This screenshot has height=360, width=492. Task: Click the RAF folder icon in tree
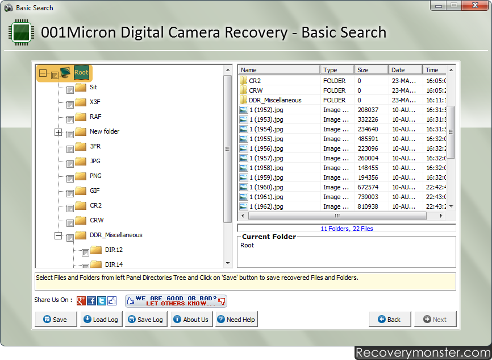[81, 117]
